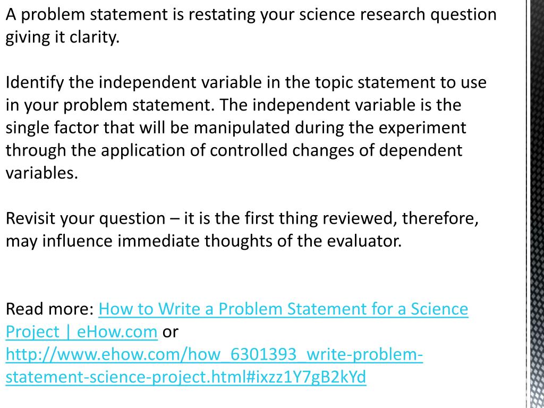Click the words 'dependent' before 'variables.'
This screenshot has height=408, width=544.
421,150
